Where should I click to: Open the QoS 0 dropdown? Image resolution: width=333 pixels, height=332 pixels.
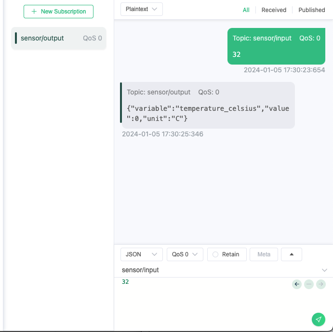[x=185, y=254]
